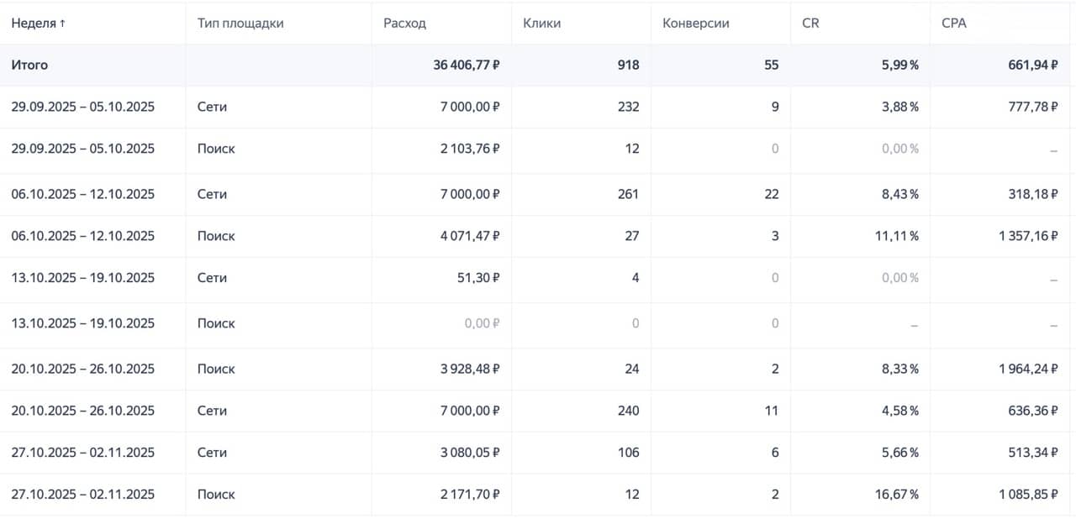Select the CPA value 1 357,16 ₽
Screen dimensions: 1076x519
[1028, 236]
